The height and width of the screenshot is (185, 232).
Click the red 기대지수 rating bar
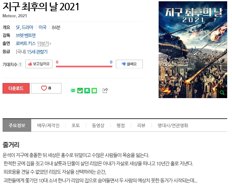(84, 66)
